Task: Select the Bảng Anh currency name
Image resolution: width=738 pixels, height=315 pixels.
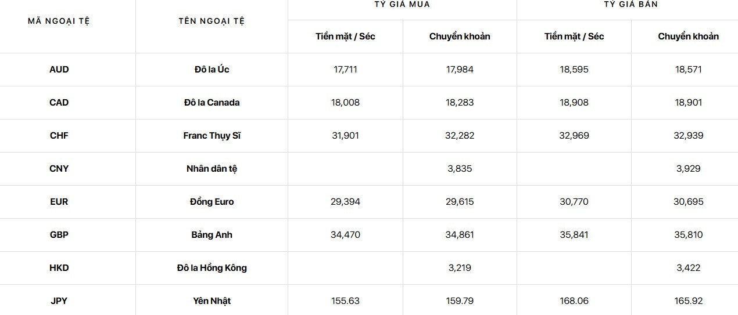Action: 212,235
